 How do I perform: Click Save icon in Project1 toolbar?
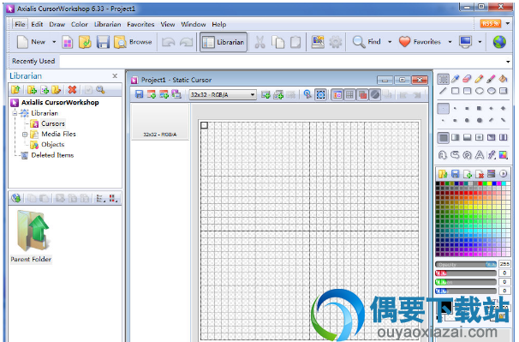(x=139, y=95)
